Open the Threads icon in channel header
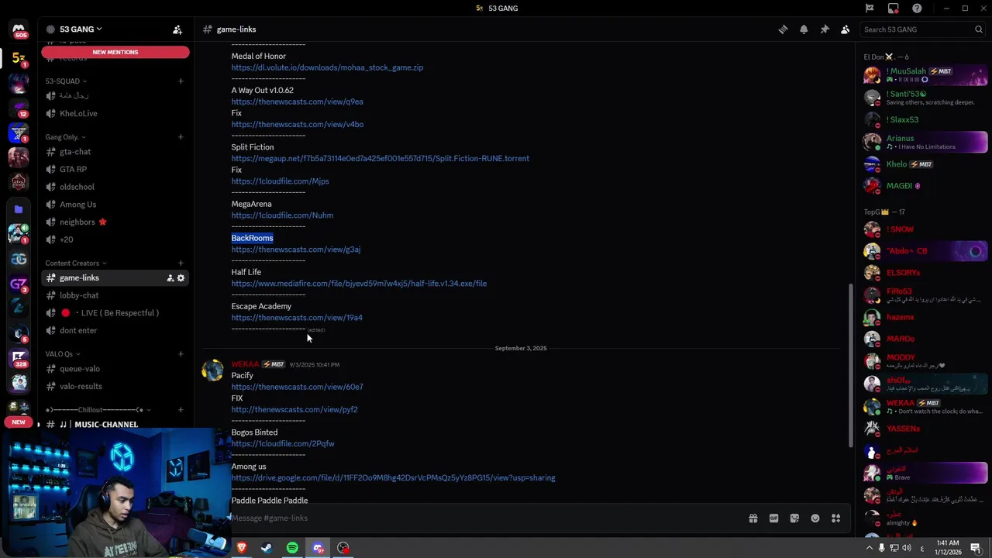 click(783, 29)
